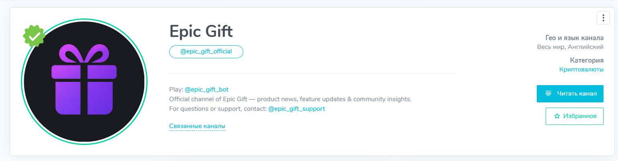Click the list icon inside Читать канал
Viewport: 618px width, 161px height.
[x=548, y=94]
